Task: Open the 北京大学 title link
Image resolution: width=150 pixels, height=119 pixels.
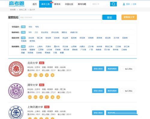Action: [33, 63]
